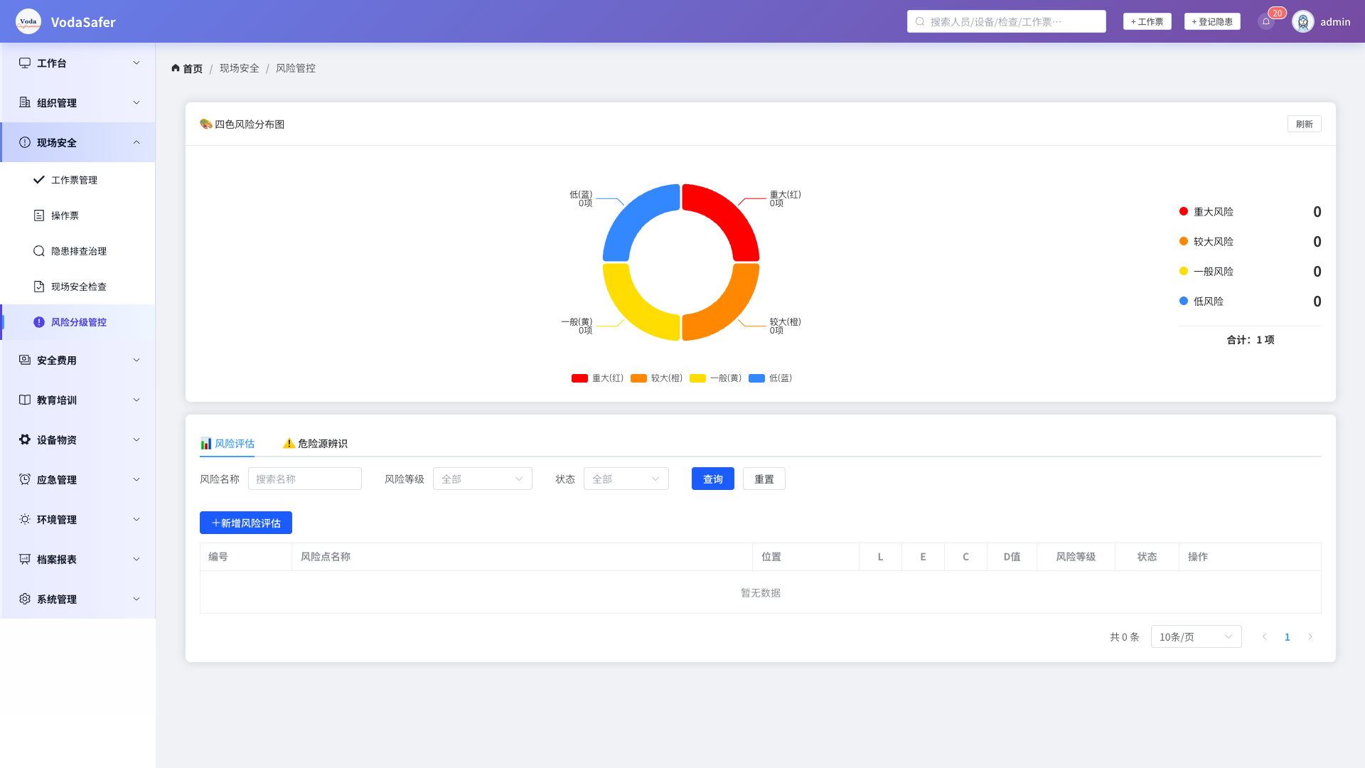The width and height of the screenshot is (1365, 768).
Task: Collapse the 现场安全 menu chevron
Action: [136, 142]
